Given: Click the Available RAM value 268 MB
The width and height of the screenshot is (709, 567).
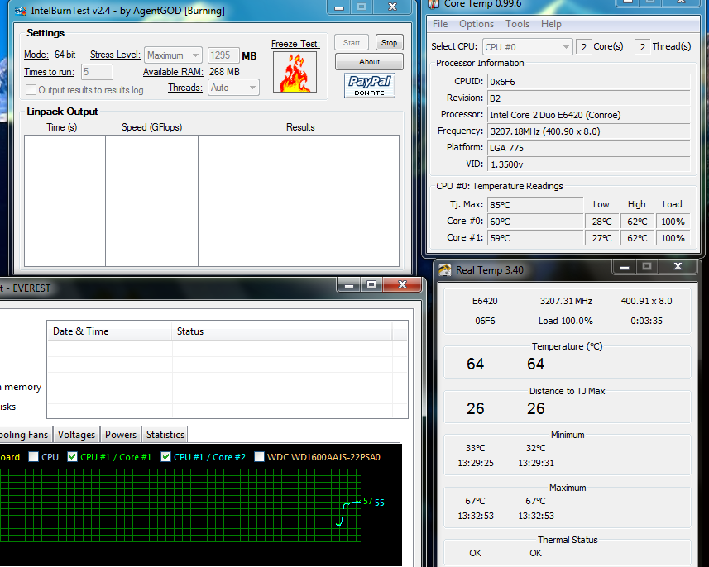Looking at the screenshot, I should tap(224, 72).
